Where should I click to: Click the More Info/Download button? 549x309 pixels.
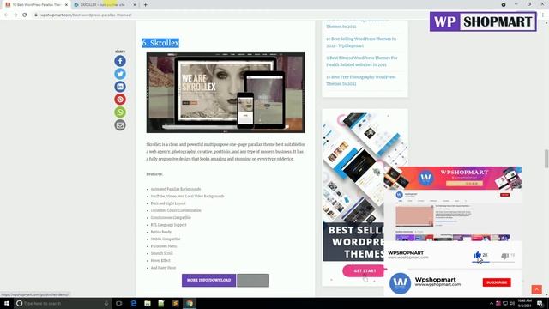pyautogui.click(x=208, y=281)
